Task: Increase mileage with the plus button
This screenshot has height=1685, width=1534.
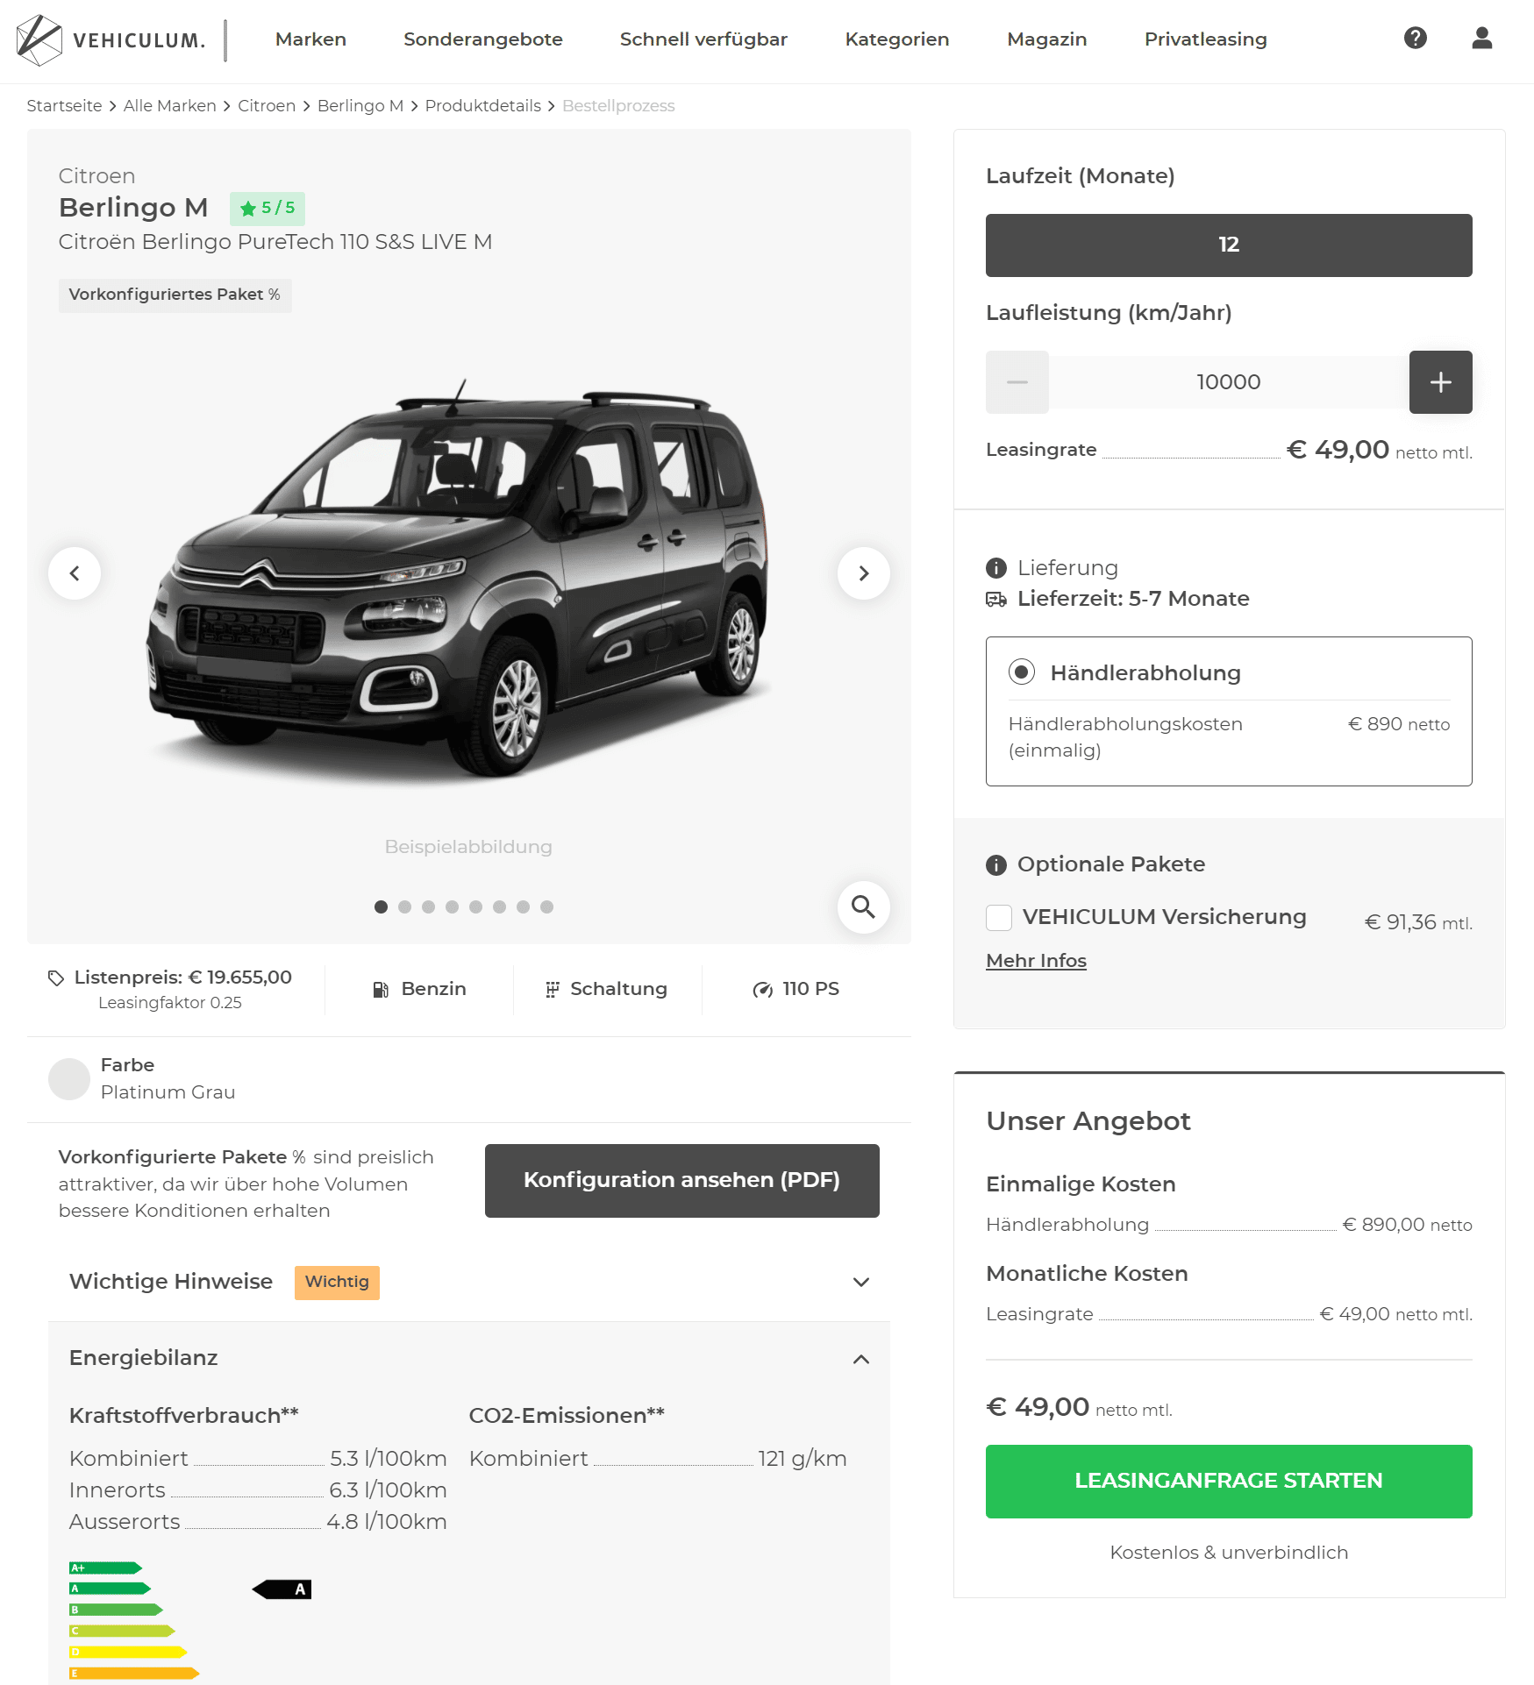Action: [x=1440, y=382]
